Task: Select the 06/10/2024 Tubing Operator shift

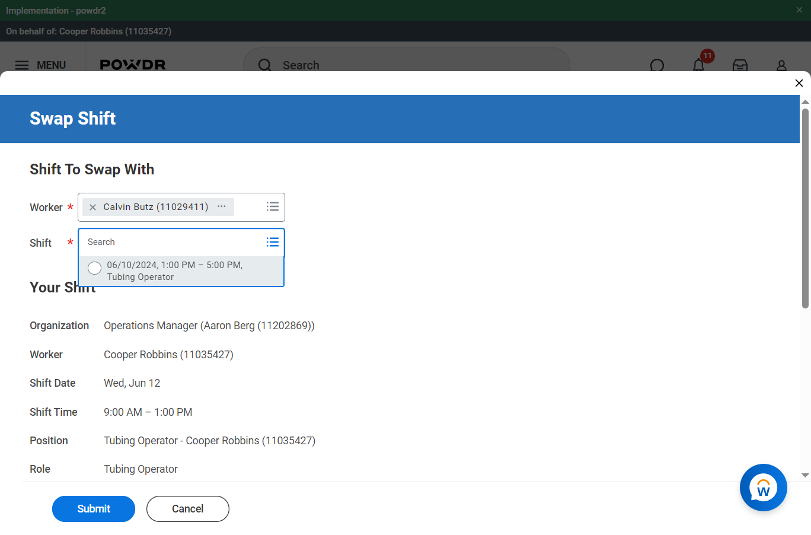Action: click(x=181, y=271)
